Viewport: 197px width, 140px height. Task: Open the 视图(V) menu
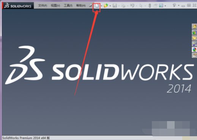tap(55, 6)
